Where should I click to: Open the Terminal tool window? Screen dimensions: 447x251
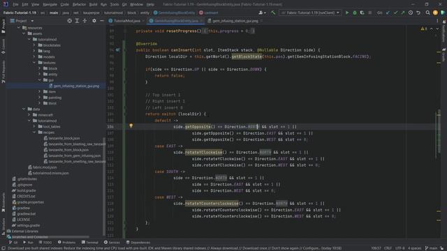tap(90, 243)
